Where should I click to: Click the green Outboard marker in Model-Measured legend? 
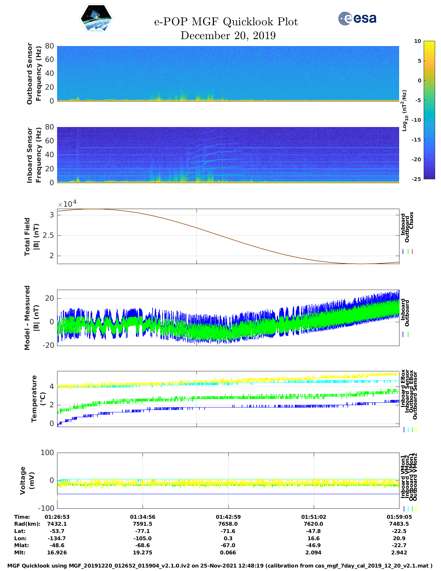(408, 335)
